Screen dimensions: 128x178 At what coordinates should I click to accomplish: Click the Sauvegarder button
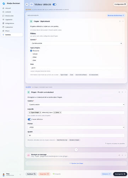click(x=120, y=174)
